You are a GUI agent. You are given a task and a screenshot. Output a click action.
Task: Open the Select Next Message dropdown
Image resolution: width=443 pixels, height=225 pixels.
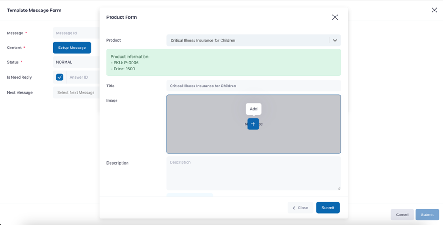[76, 93]
